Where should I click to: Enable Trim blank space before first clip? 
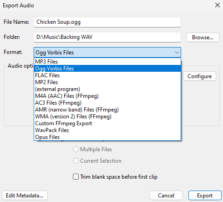(76, 177)
